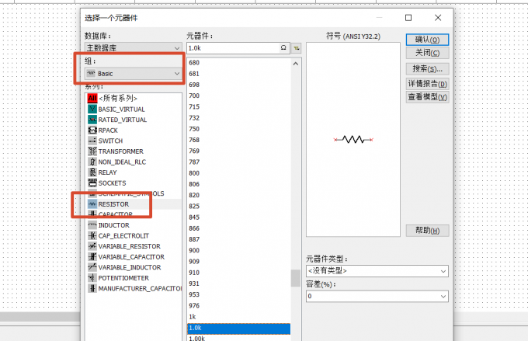
Task: Open the 元器件类型 dropdown
Action: click(377, 271)
